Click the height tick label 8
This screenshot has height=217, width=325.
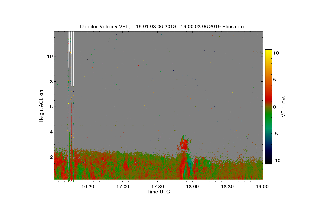[x=51, y=81]
